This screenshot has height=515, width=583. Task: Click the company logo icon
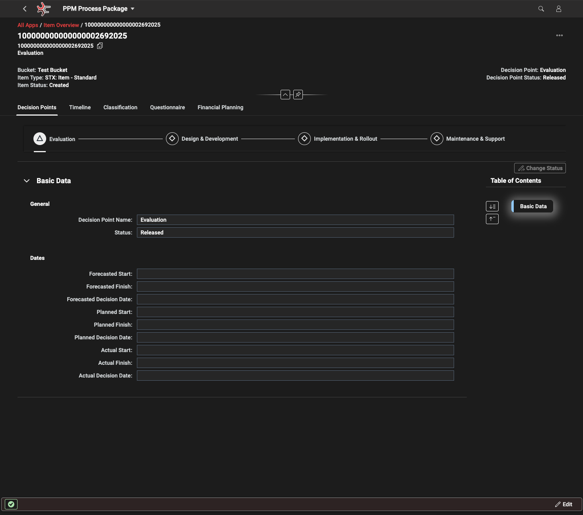[43, 9]
